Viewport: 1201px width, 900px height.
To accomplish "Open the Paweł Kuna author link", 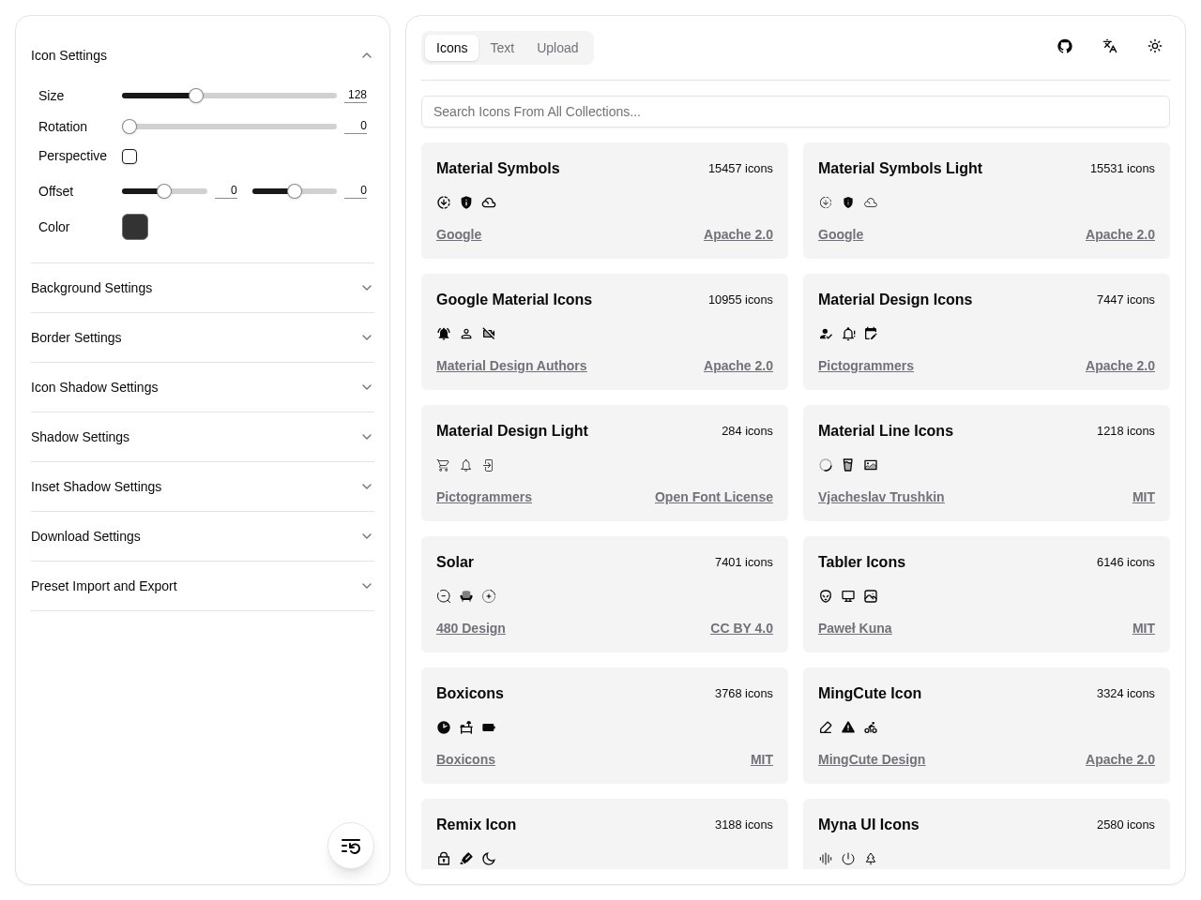I will pyautogui.click(x=855, y=628).
